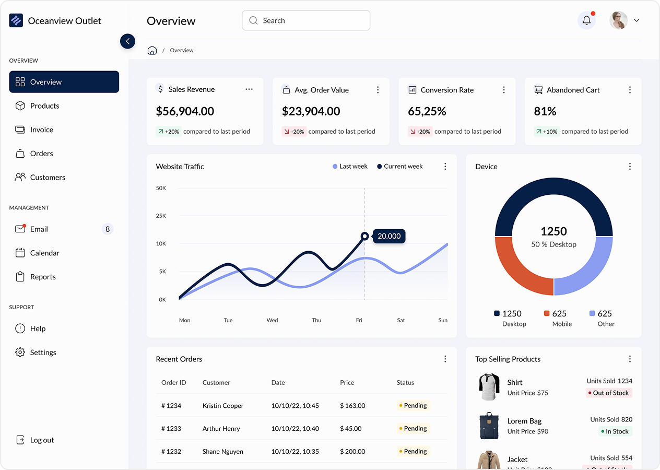Click into the Search input field
660x470 pixels.
click(x=306, y=20)
